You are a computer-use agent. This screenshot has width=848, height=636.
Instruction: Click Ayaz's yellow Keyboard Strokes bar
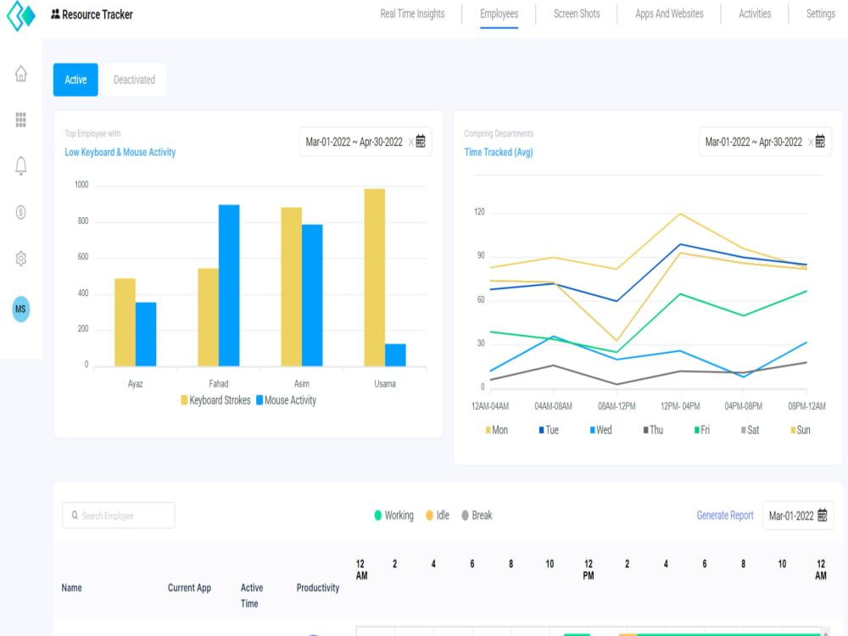click(125, 322)
